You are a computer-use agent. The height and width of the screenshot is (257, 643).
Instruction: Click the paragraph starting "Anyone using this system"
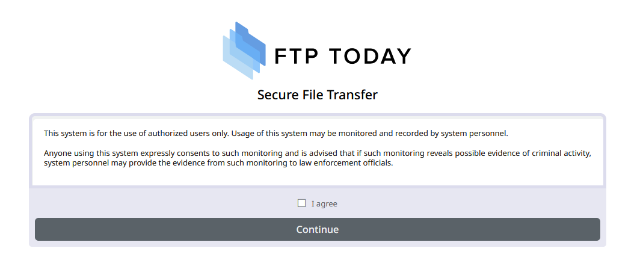[x=318, y=158]
